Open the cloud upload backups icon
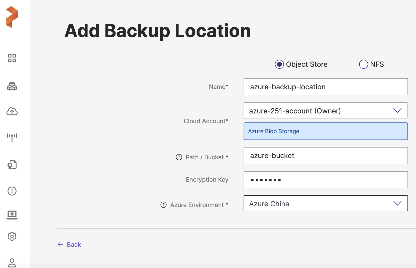Screen dimensions: 416x268 coord(12,111)
